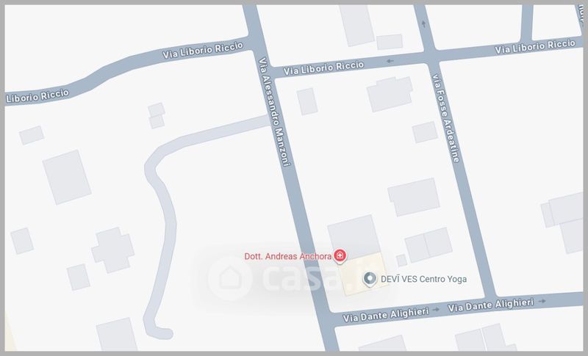This screenshot has height=356, width=588.
Task: Click the via Fosse Ardeatine street label
Action: 445,118
